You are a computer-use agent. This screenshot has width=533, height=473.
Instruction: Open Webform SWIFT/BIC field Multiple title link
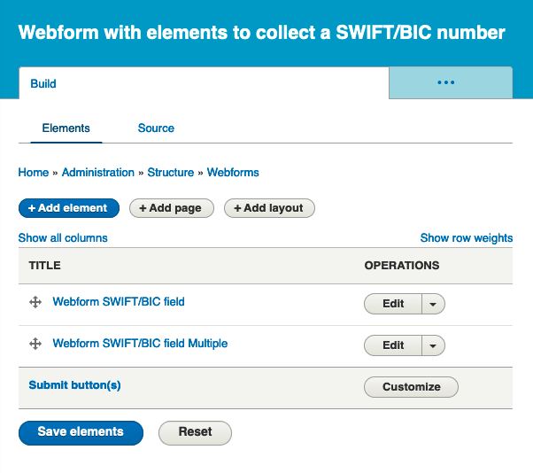[x=140, y=344]
